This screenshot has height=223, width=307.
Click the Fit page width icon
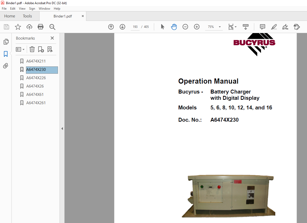tap(231, 27)
